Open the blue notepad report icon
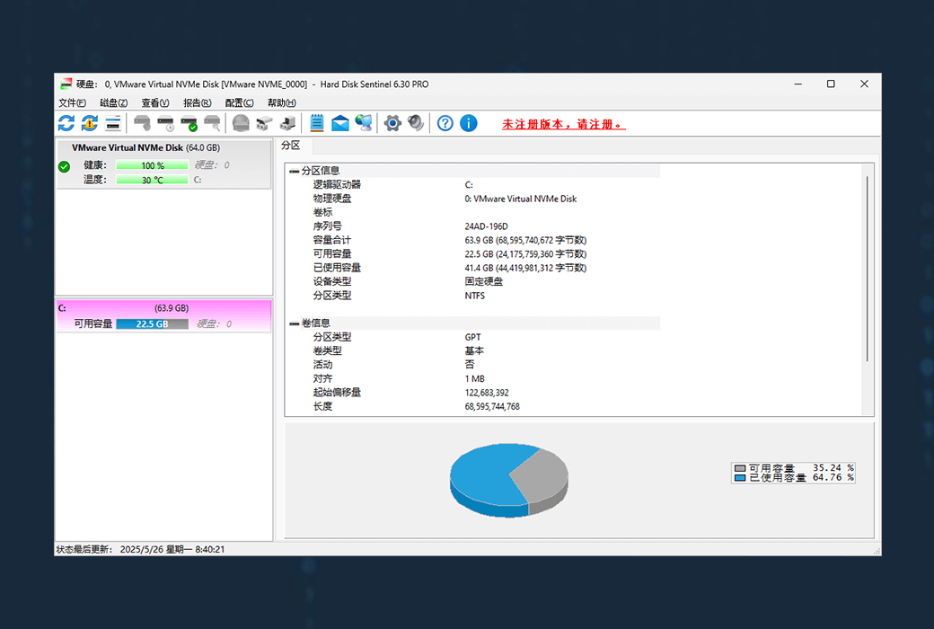The image size is (934, 629). click(x=317, y=123)
